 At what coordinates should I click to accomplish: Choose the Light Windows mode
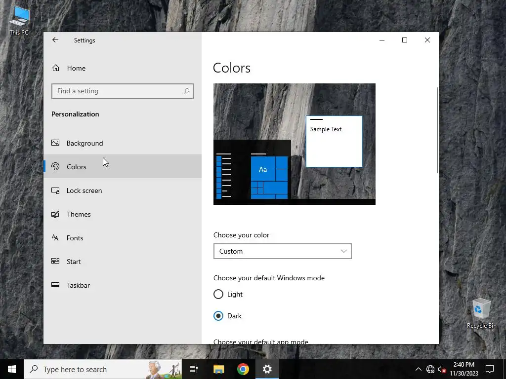coord(218,294)
